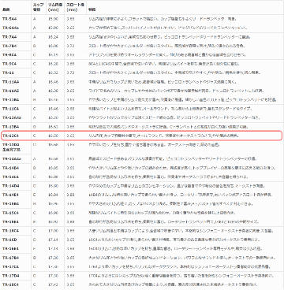Select model TR-7A4 in the table

tap(9, 37)
